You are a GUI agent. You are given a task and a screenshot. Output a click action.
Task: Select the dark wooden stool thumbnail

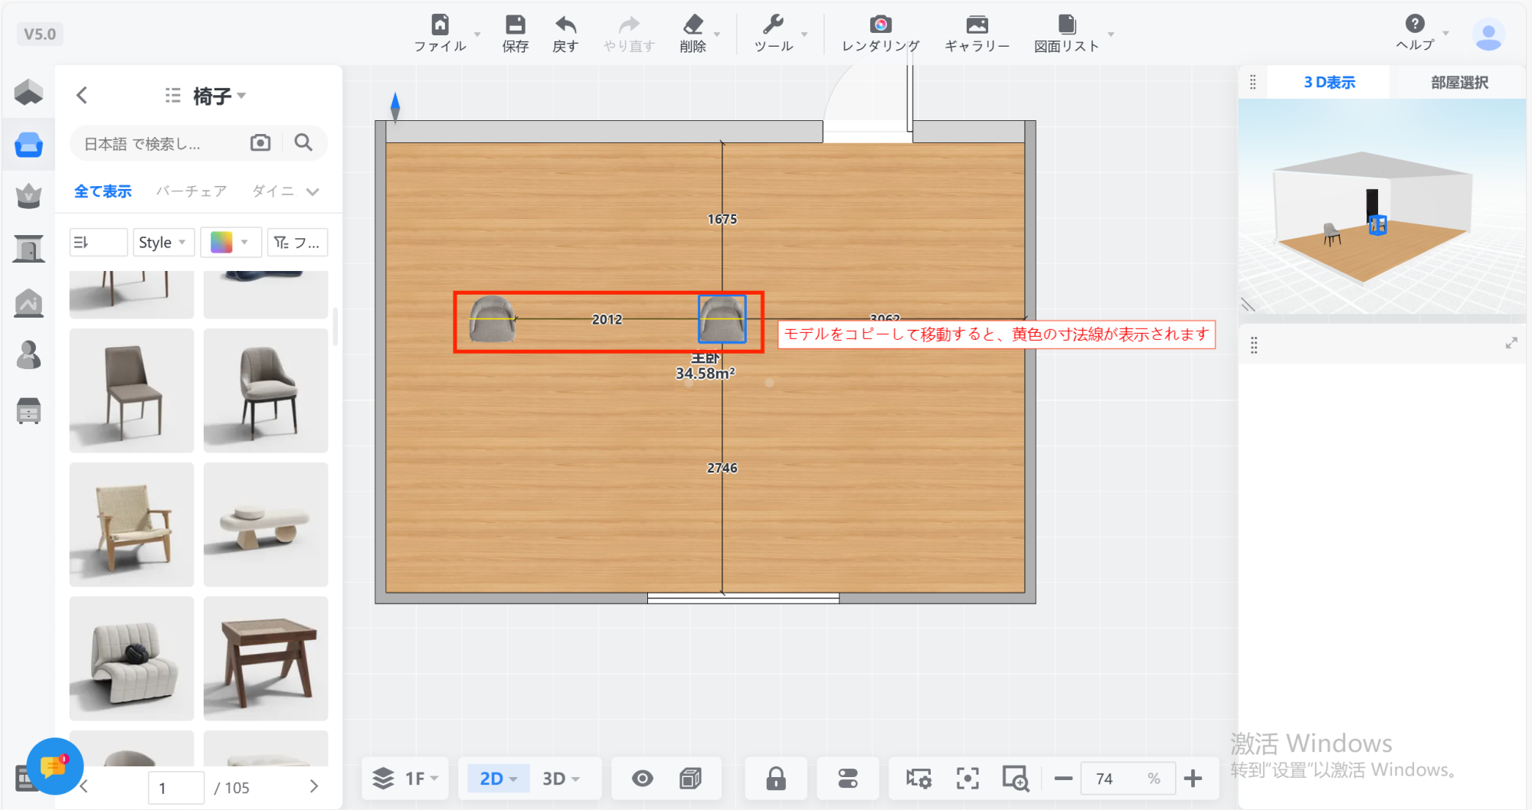(x=266, y=658)
